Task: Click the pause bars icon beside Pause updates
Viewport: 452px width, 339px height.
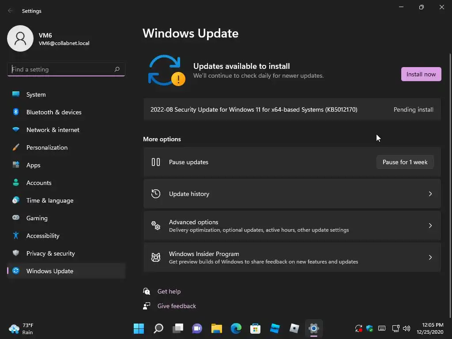Action: 156,162
